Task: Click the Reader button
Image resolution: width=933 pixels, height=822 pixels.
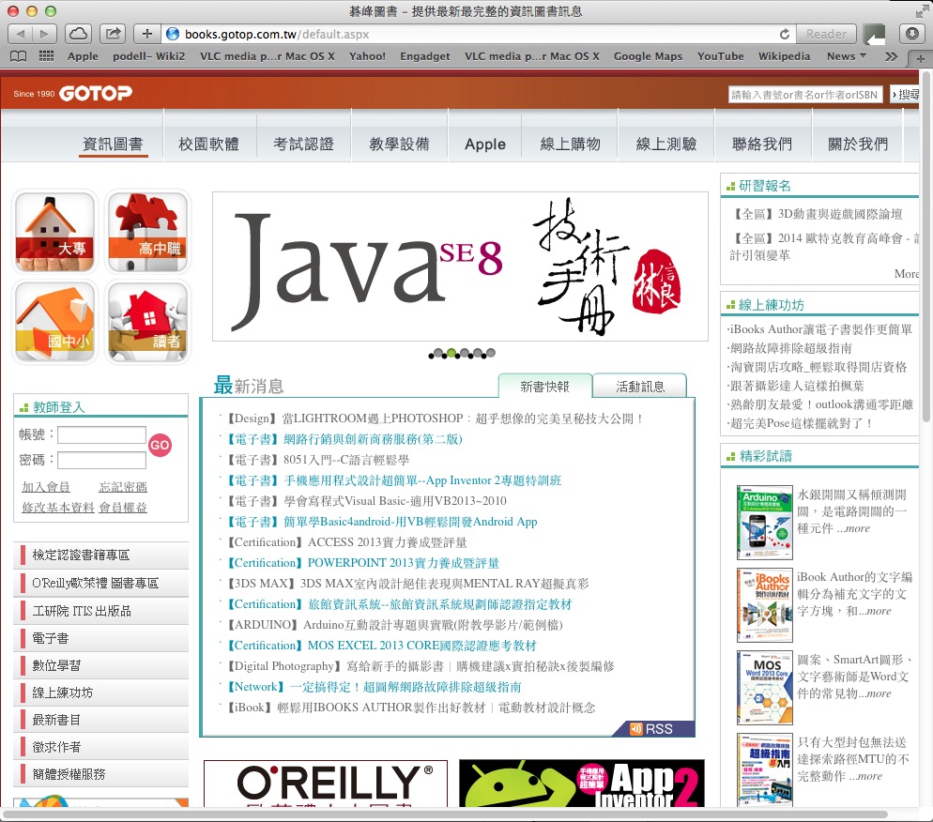Action: click(x=827, y=34)
